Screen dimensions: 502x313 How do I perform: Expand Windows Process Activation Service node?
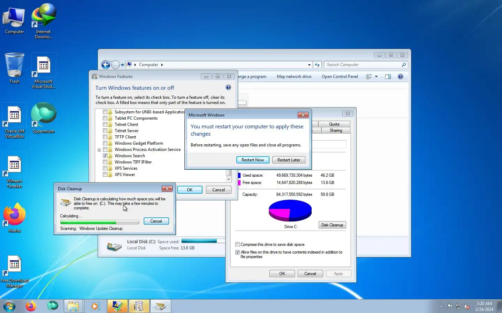99,150
